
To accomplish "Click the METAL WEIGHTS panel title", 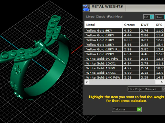I will [107, 6].
